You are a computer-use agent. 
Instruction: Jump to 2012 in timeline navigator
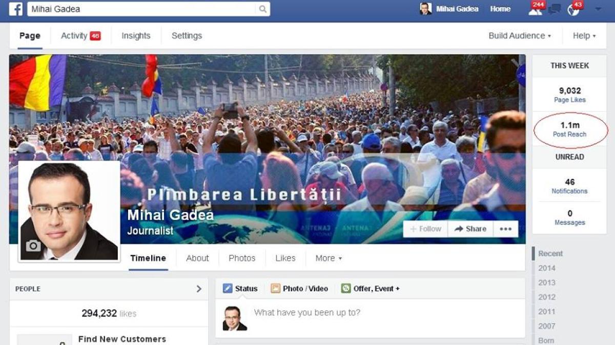547,297
